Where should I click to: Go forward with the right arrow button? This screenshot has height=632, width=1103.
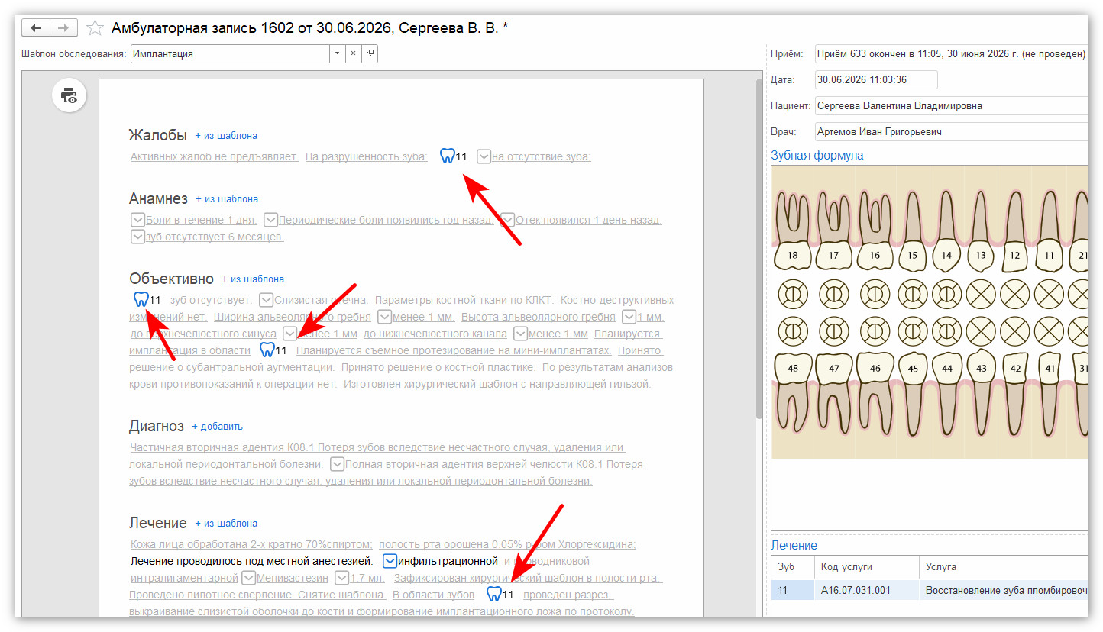pyautogui.click(x=63, y=28)
